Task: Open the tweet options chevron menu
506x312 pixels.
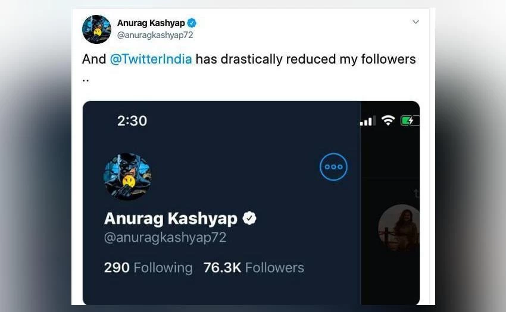Action: coord(416,22)
